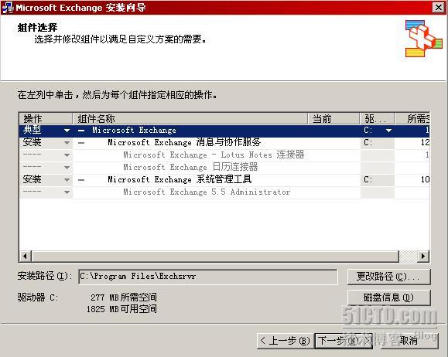Click the 安装路径 text field

(x=208, y=277)
